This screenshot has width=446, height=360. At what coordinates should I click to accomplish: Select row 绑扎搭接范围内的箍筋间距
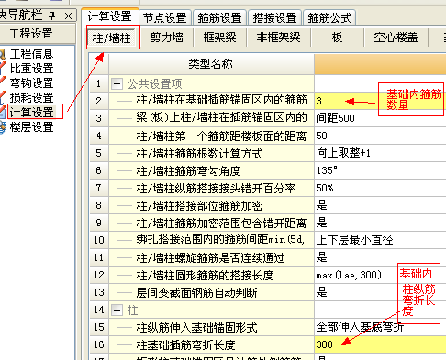click(220, 239)
